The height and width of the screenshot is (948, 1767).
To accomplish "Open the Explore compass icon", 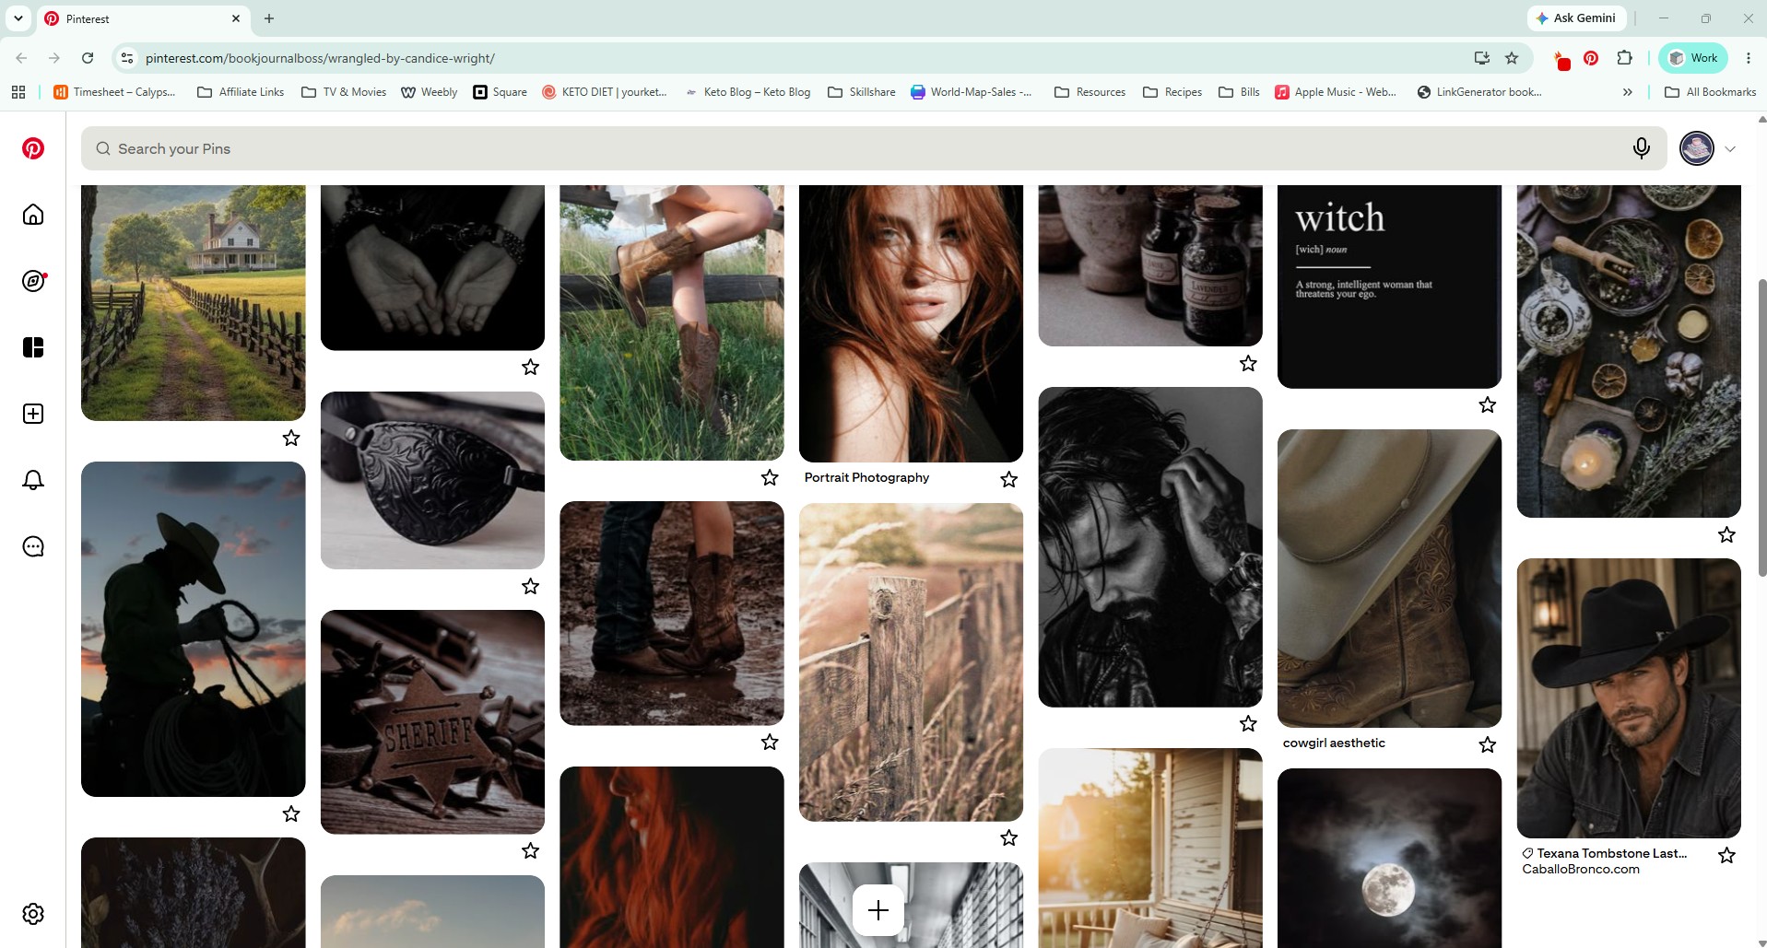I will (33, 281).
